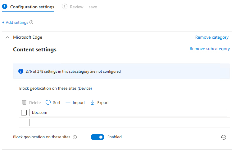249x160 pixels.
Task: Click the Sort refresh icon
Action: 48,102
